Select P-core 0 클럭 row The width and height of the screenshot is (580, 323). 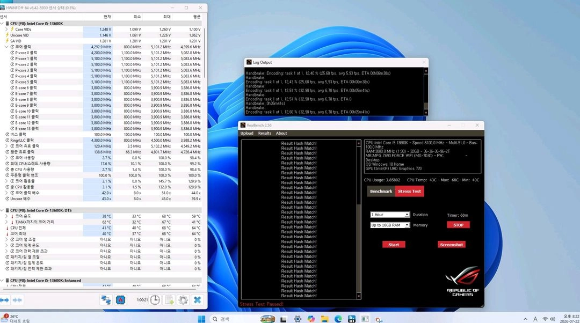click(101, 53)
